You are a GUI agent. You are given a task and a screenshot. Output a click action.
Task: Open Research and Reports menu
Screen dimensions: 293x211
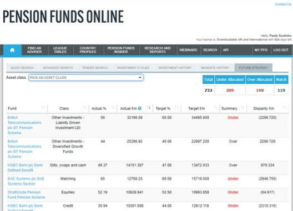tap(158, 50)
